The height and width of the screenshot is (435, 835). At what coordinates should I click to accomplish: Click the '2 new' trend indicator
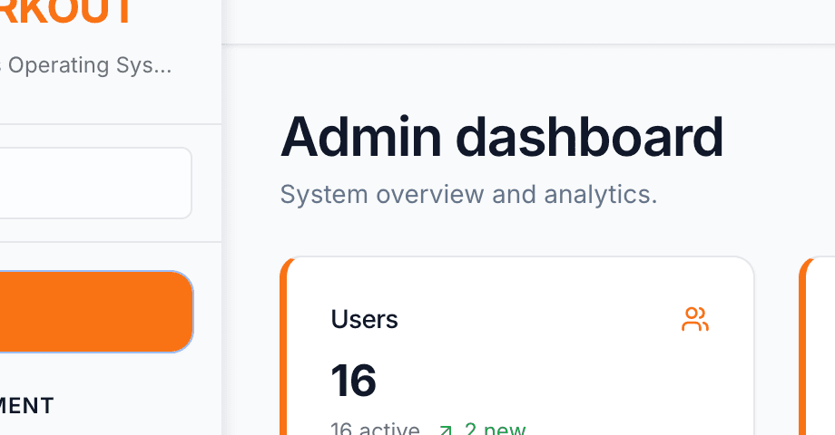pos(495,429)
